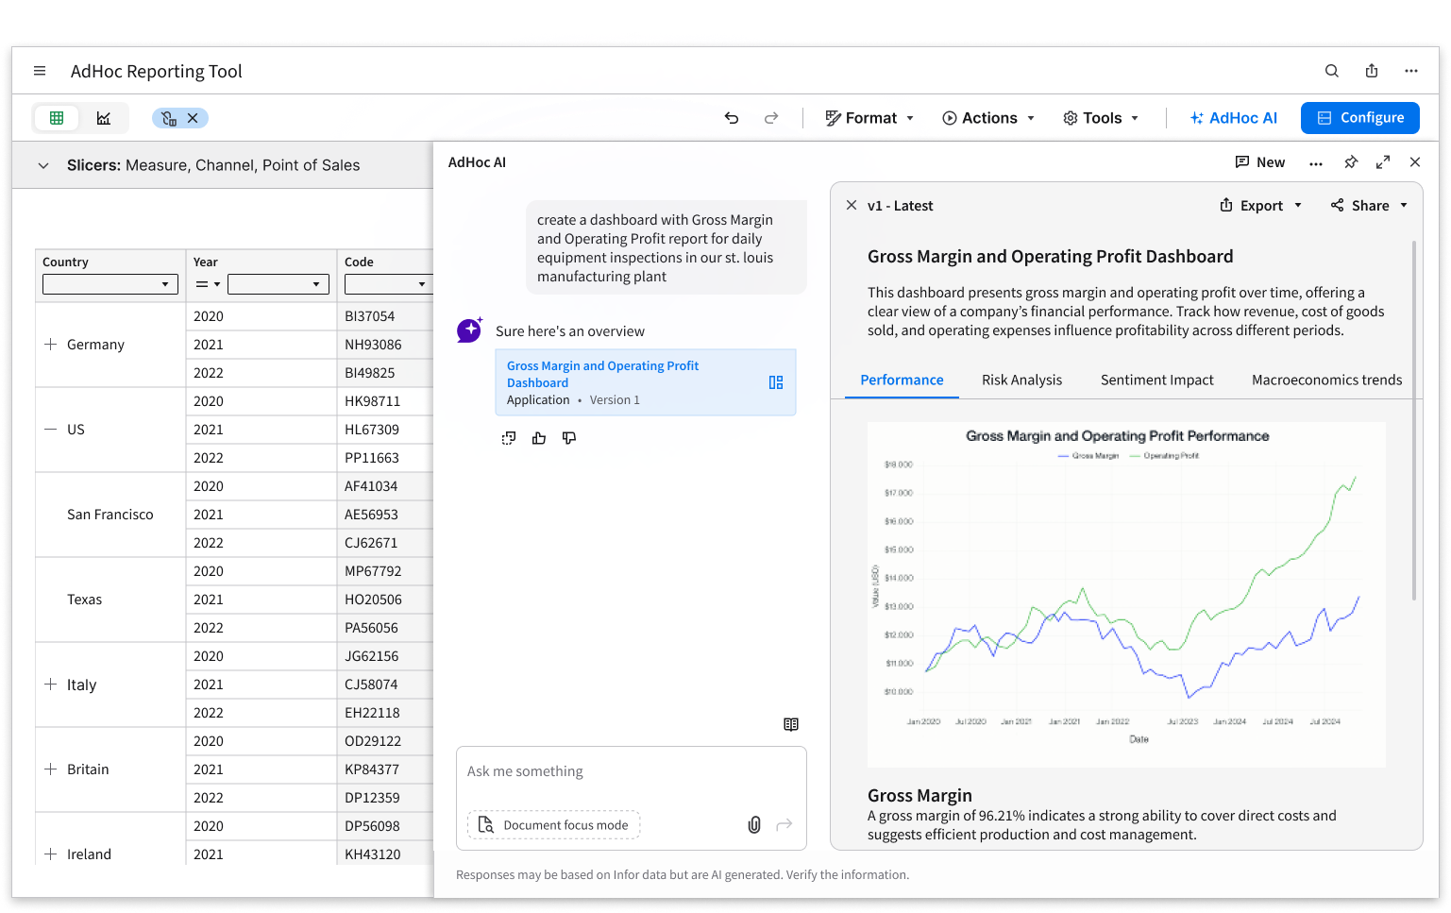Start a New chat

(1259, 162)
